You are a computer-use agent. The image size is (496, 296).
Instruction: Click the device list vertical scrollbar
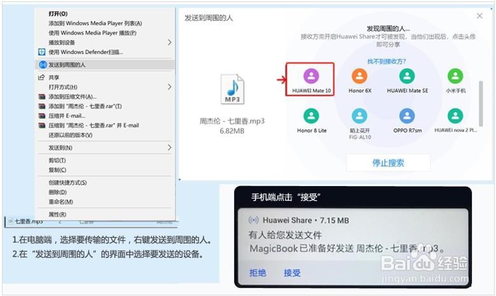pos(481,104)
